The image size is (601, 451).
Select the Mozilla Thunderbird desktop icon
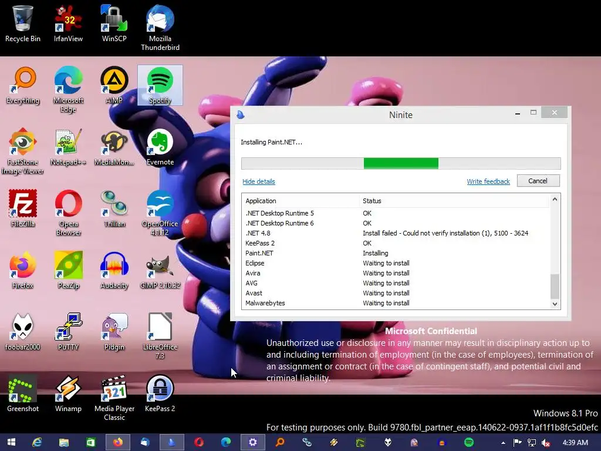pyautogui.click(x=160, y=28)
